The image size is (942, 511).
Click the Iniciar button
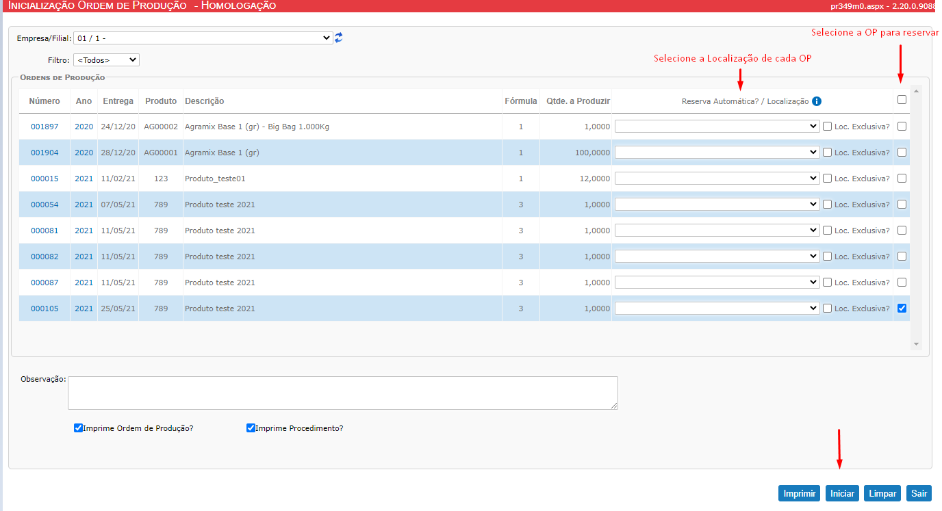[842, 493]
